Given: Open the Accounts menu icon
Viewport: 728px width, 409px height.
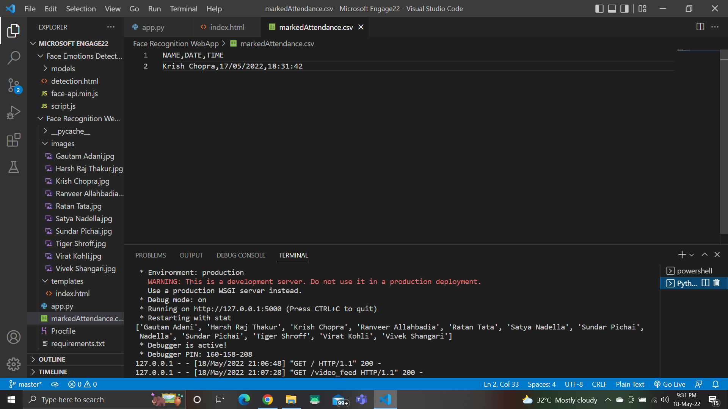Looking at the screenshot, I should [14, 337].
